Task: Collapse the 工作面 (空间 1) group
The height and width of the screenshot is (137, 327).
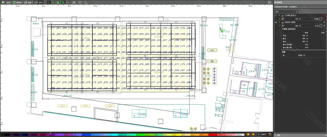Action: tap(279, 16)
